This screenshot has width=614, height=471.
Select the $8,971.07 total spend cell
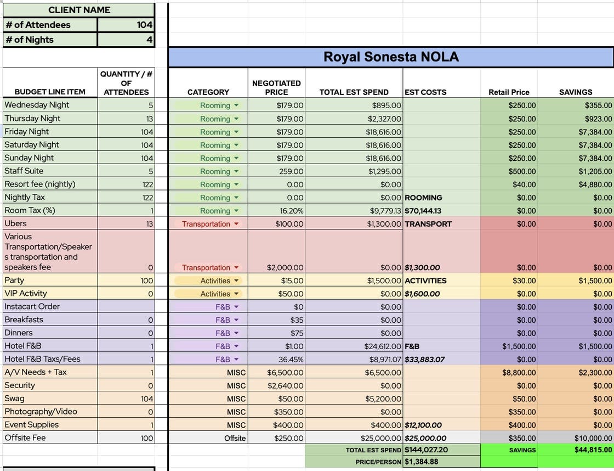[354, 359]
